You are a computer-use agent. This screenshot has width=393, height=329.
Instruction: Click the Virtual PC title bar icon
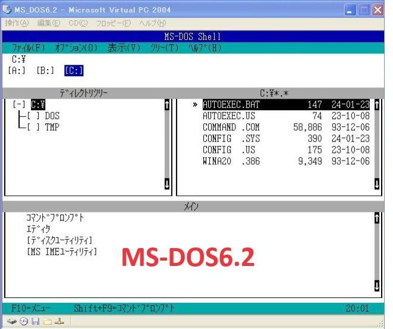(7, 10)
